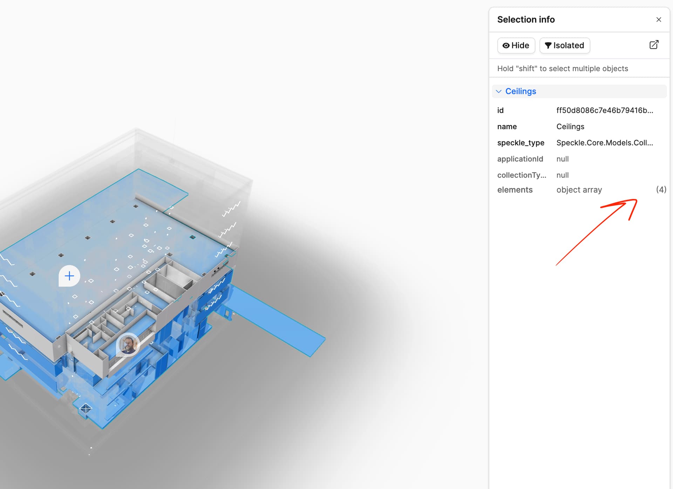
Task: Click the Ceilings section header label
Action: 521,91
